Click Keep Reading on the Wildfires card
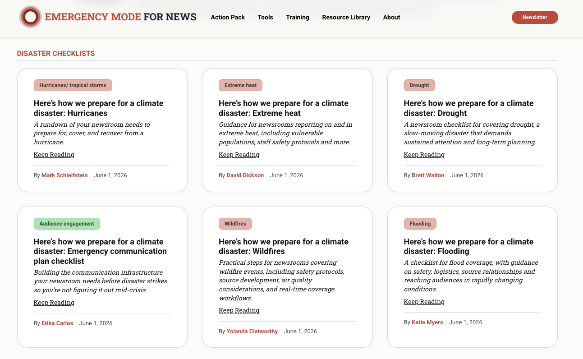This screenshot has height=359, width=583. [239, 310]
